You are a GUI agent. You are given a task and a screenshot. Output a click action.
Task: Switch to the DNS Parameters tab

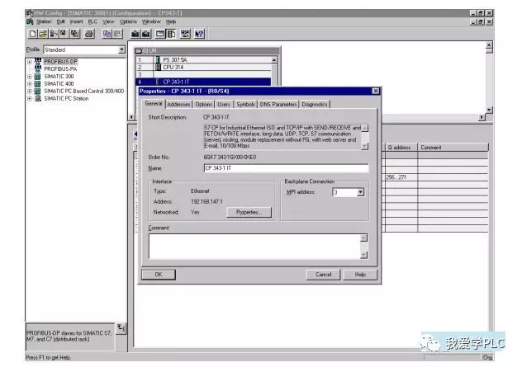[278, 105]
